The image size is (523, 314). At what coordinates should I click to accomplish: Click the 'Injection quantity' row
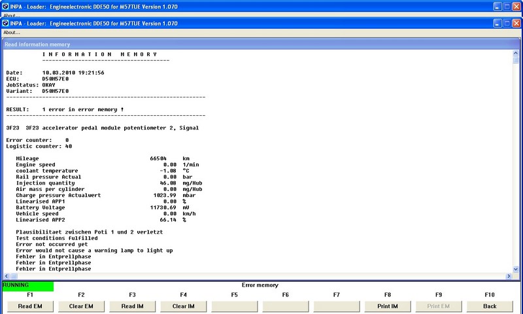click(109, 183)
